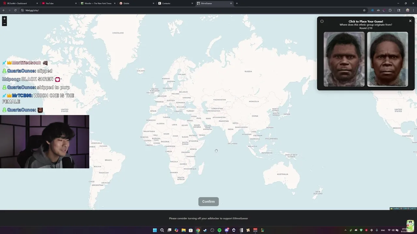Viewport: 417px width, 234px height.
Task: Close the guess panel with X
Action: pos(410,21)
